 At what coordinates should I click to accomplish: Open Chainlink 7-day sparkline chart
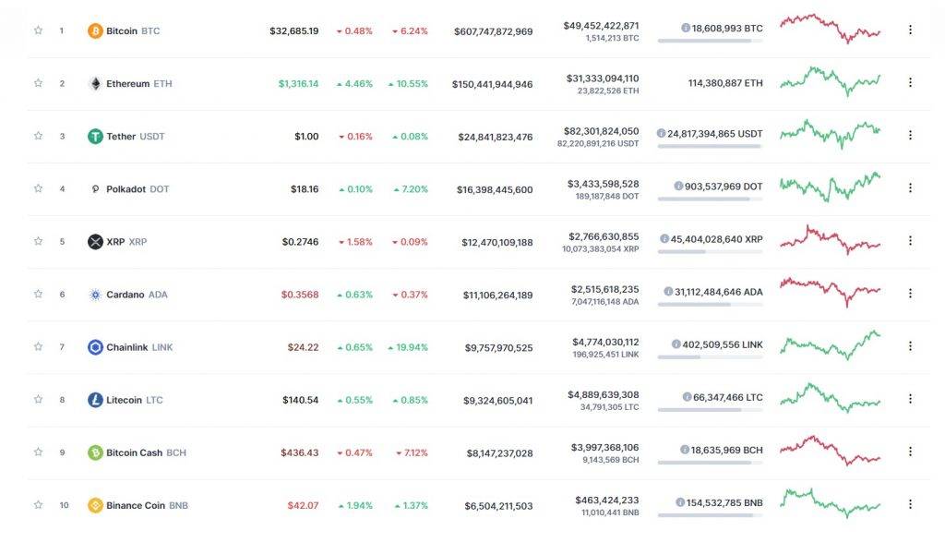tap(830, 344)
